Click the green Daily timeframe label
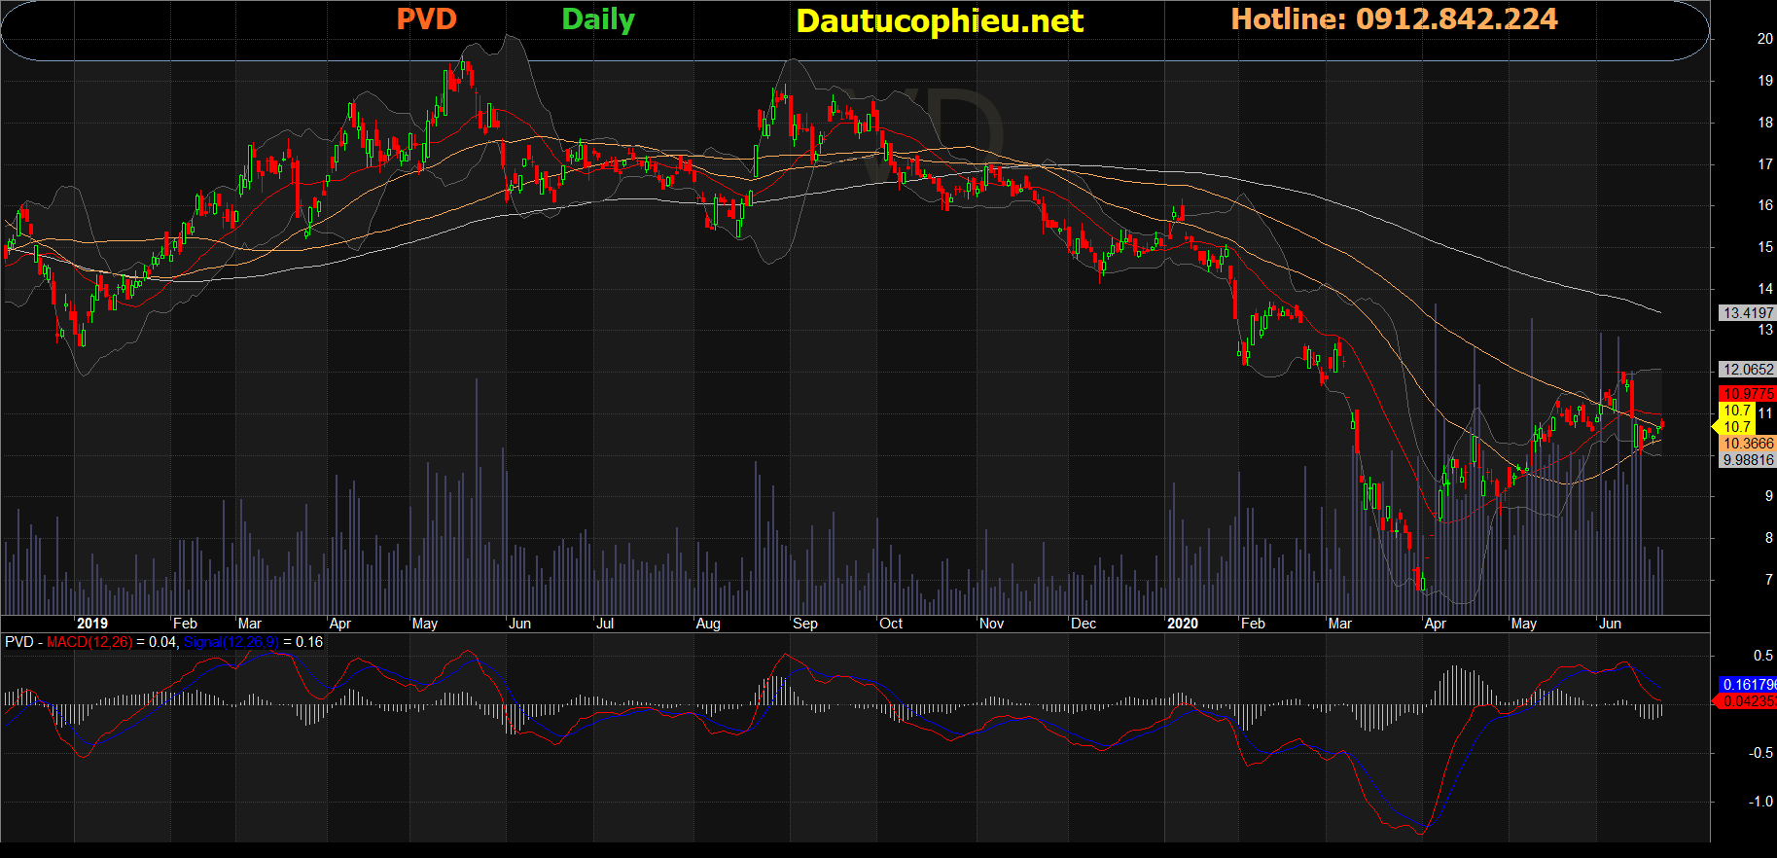The image size is (1777, 858). (598, 20)
